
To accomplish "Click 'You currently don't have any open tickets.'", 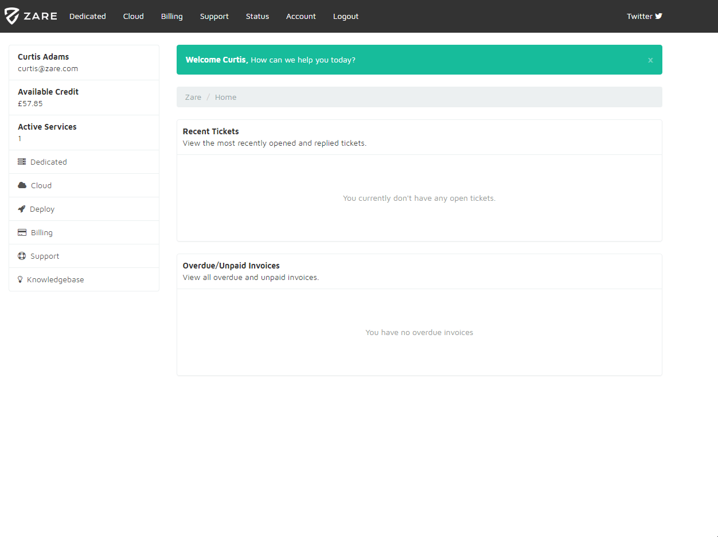I will pos(419,198).
